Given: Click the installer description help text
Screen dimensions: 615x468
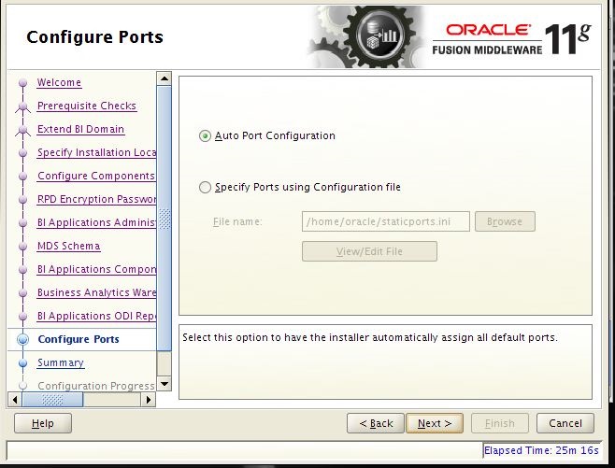Looking at the screenshot, I should pyautogui.click(x=370, y=337).
